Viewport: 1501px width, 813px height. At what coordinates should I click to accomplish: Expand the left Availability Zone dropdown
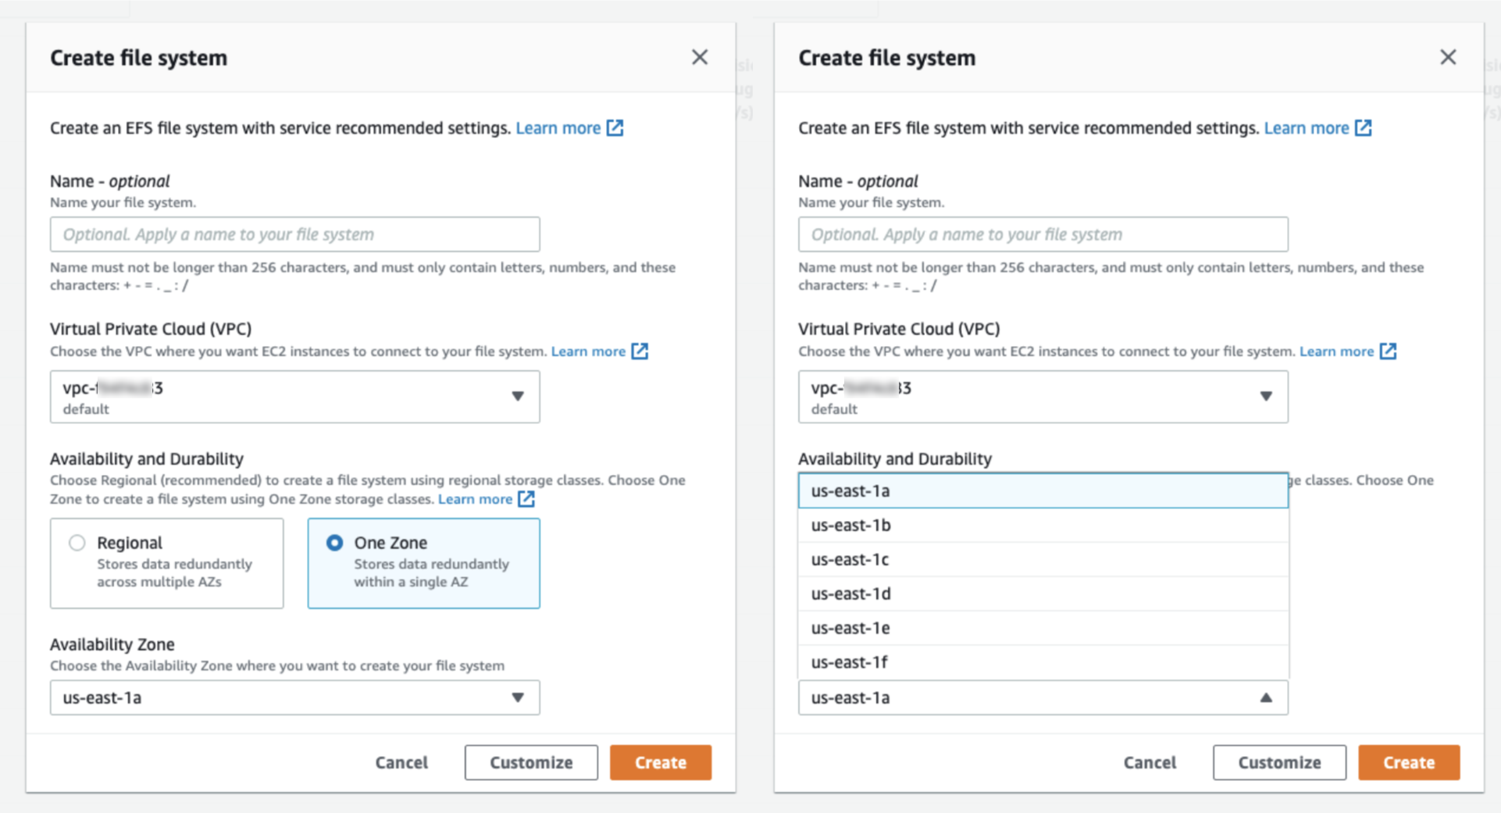[294, 697]
